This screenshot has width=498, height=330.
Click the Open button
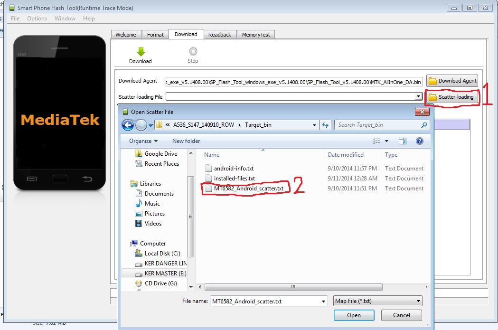354,315
